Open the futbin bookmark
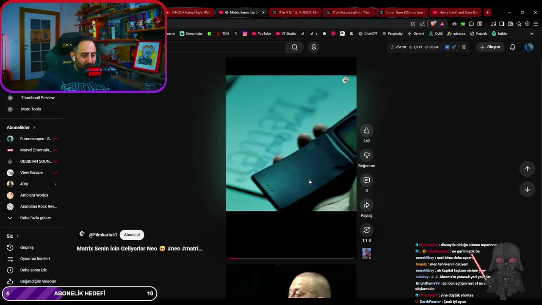Viewport: 542px width, 305px height. [x=499, y=33]
